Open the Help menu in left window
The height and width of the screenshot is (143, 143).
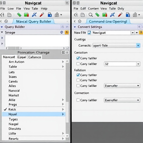(44, 9)
